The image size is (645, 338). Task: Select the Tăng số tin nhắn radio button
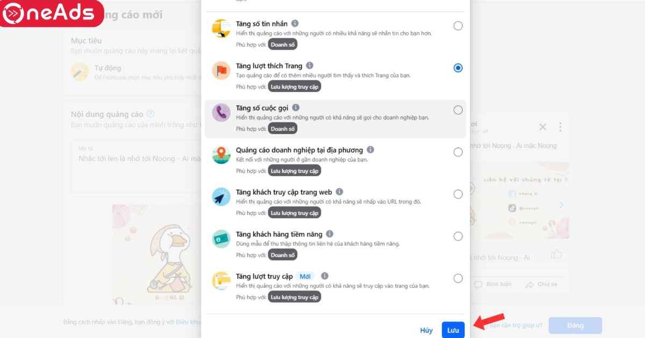click(458, 26)
